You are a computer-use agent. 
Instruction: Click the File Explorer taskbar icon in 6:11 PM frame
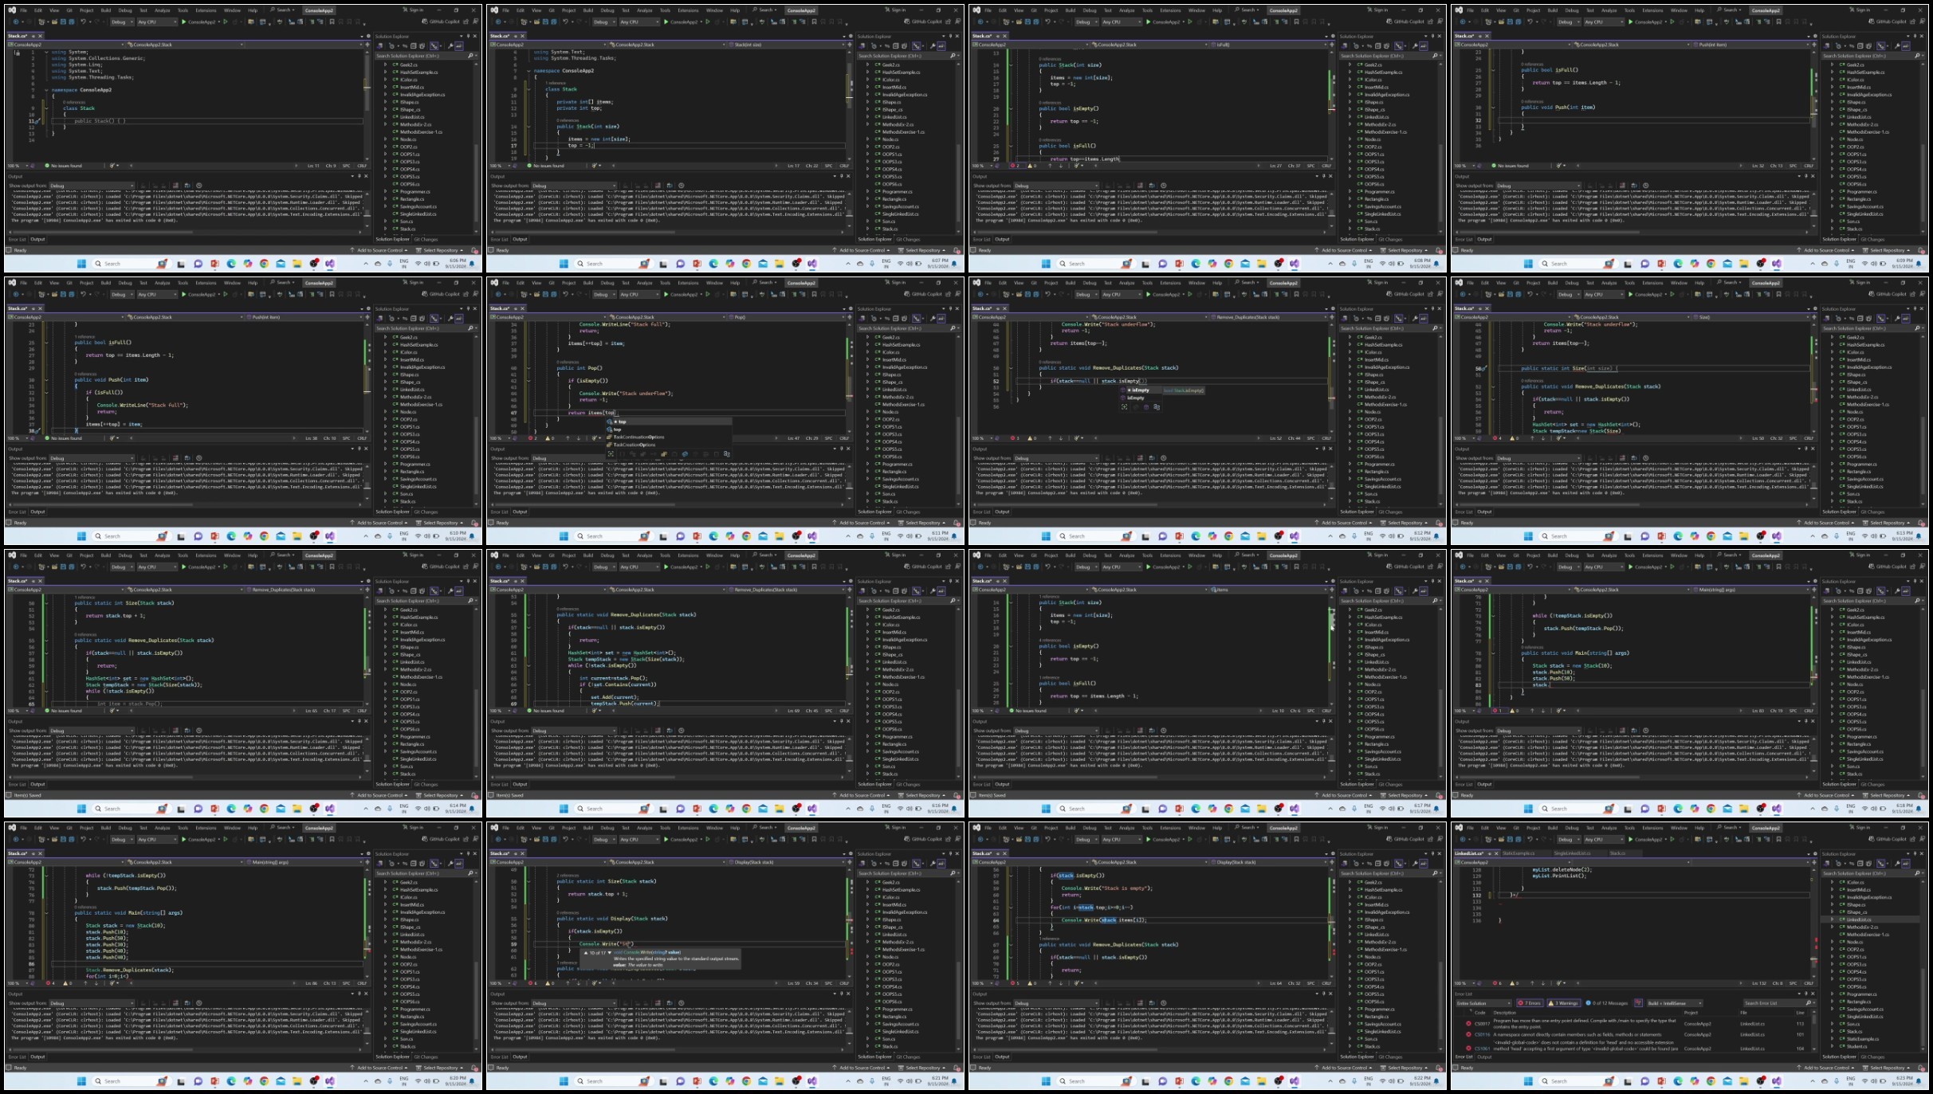tap(780, 535)
